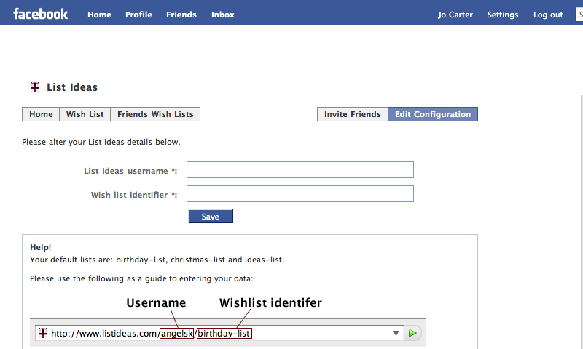Click the 'Wishlist identifer' label

[270, 302]
